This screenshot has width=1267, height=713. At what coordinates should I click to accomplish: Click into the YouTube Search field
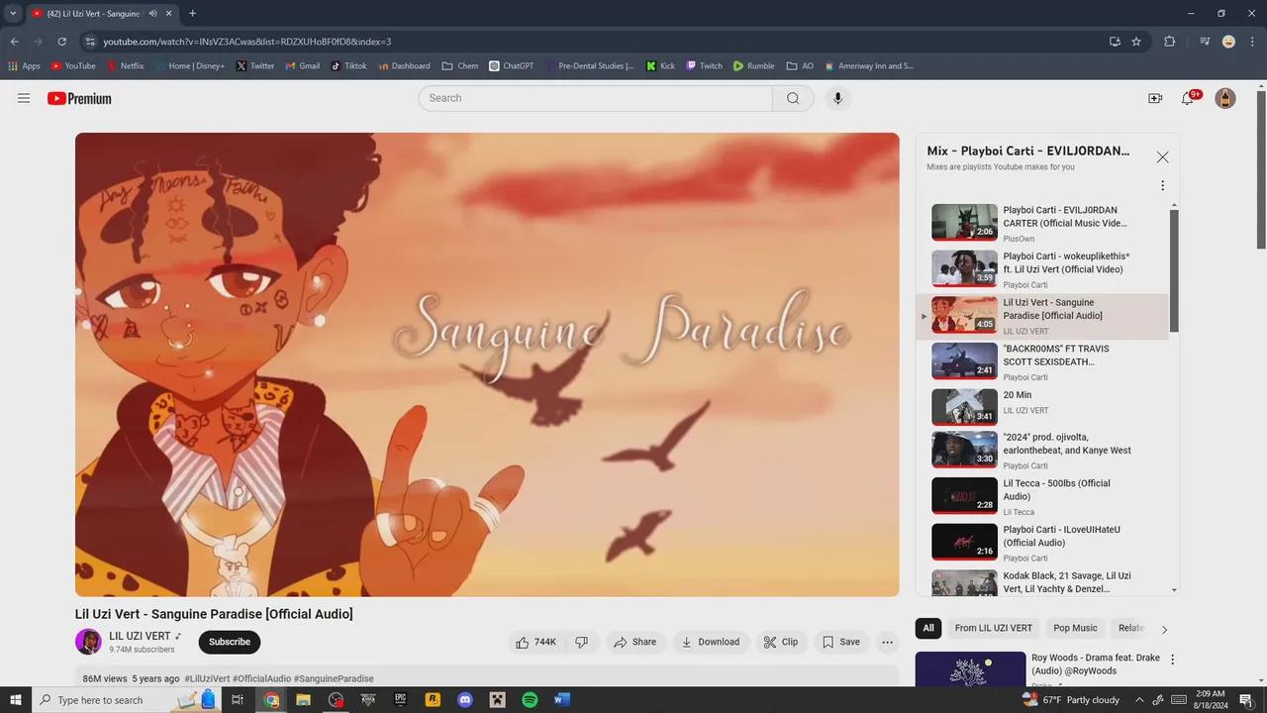(x=595, y=98)
